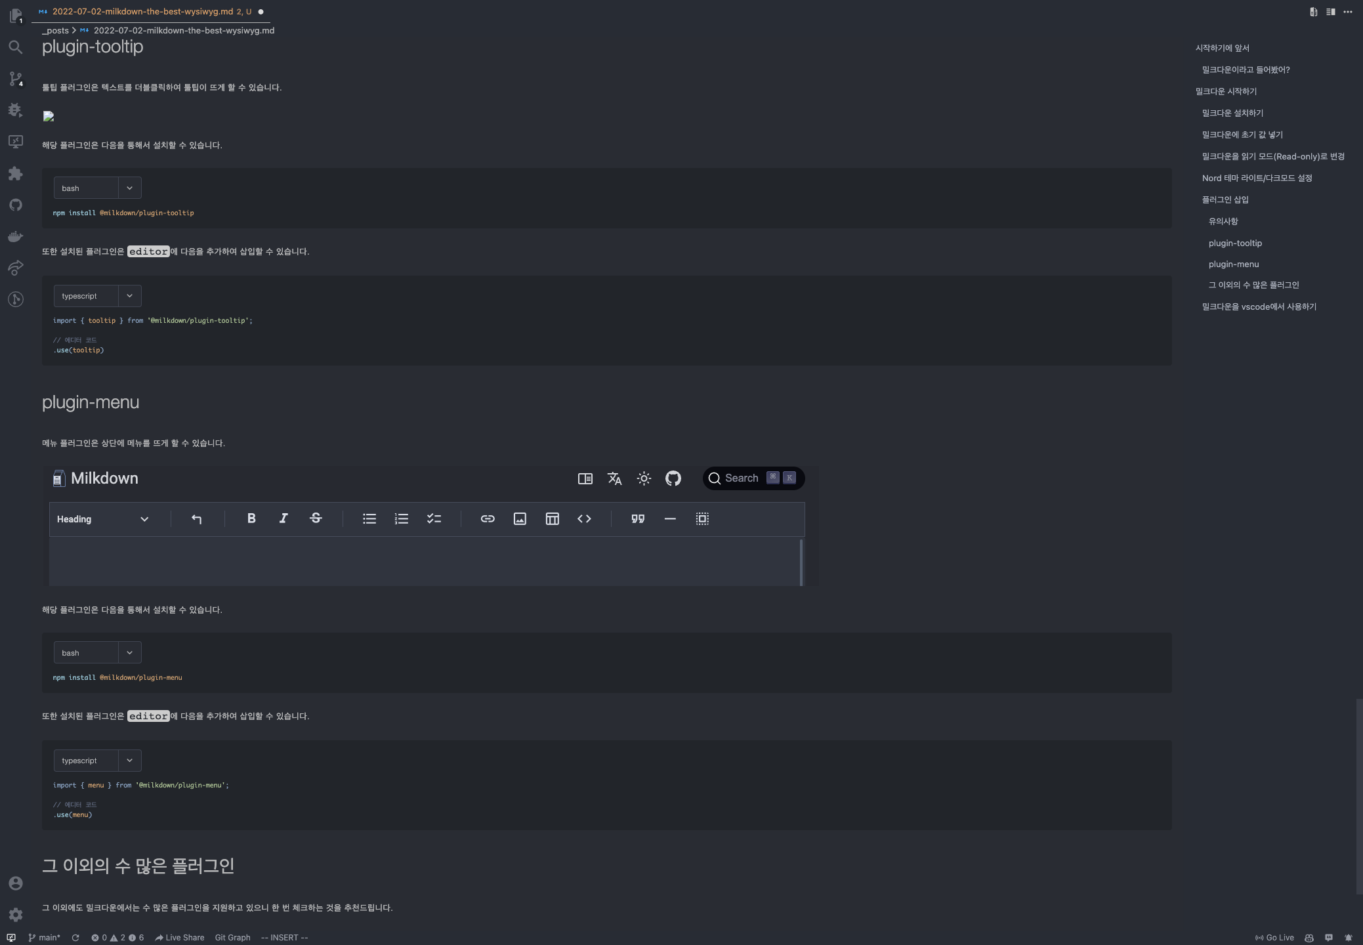Click the Search icon in activity bar

pos(16,47)
